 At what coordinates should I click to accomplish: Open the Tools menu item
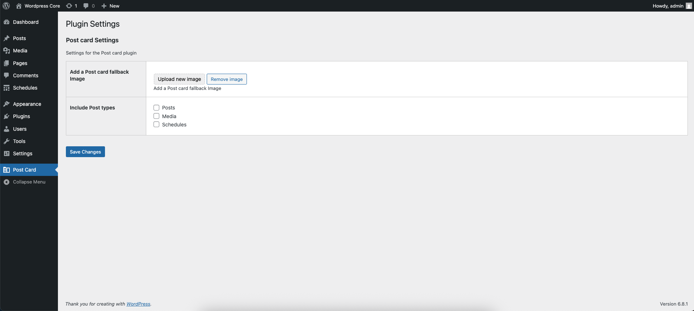point(29,141)
